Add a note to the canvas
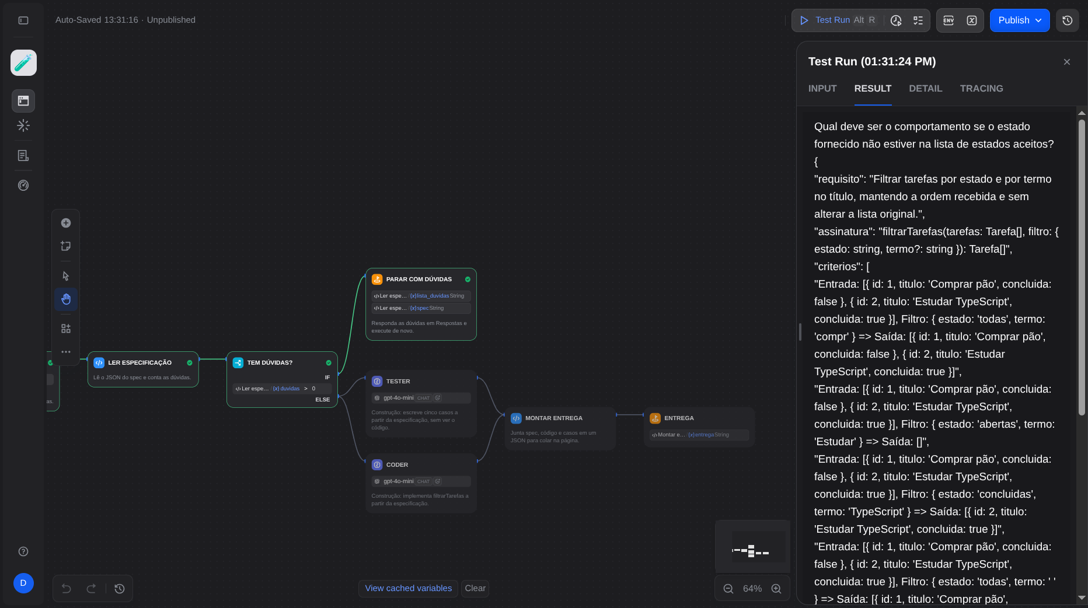 66,246
